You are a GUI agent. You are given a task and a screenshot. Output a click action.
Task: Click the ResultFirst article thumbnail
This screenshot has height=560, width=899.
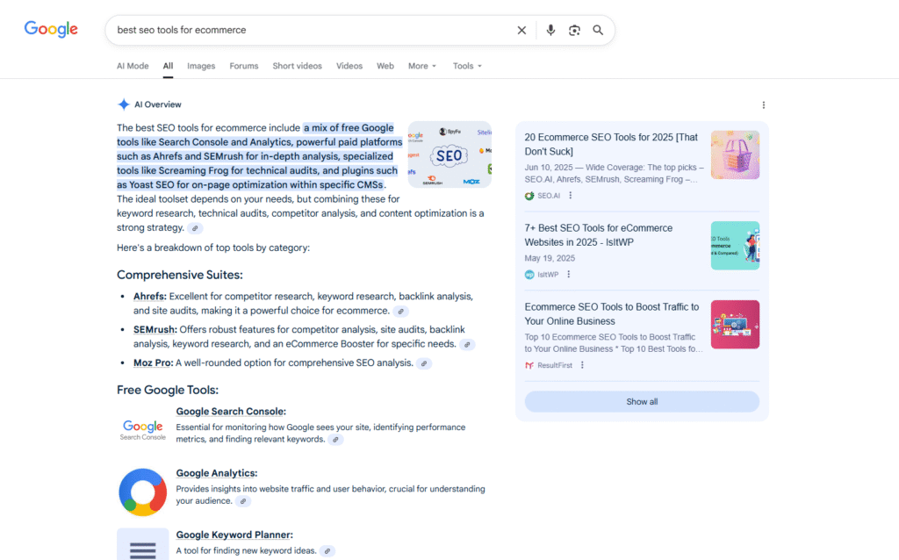(x=735, y=324)
